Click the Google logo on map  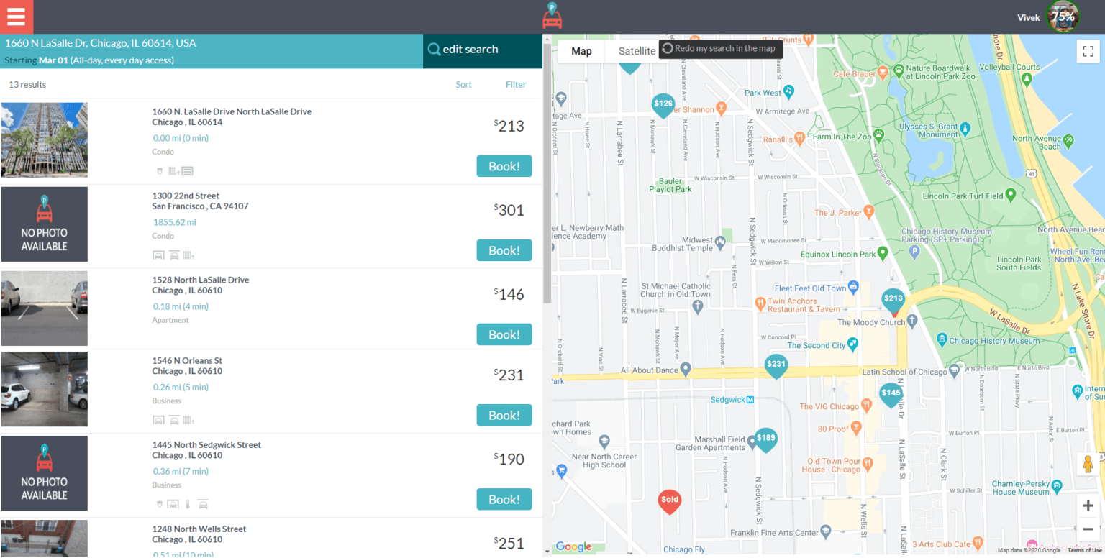[x=573, y=547]
